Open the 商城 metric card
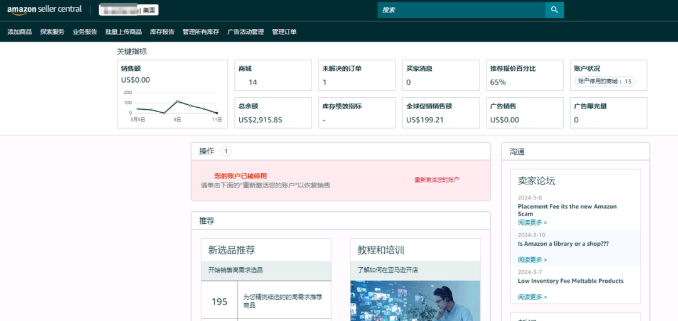Image resolution: width=678 pixels, height=321 pixels. tap(273, 75)
